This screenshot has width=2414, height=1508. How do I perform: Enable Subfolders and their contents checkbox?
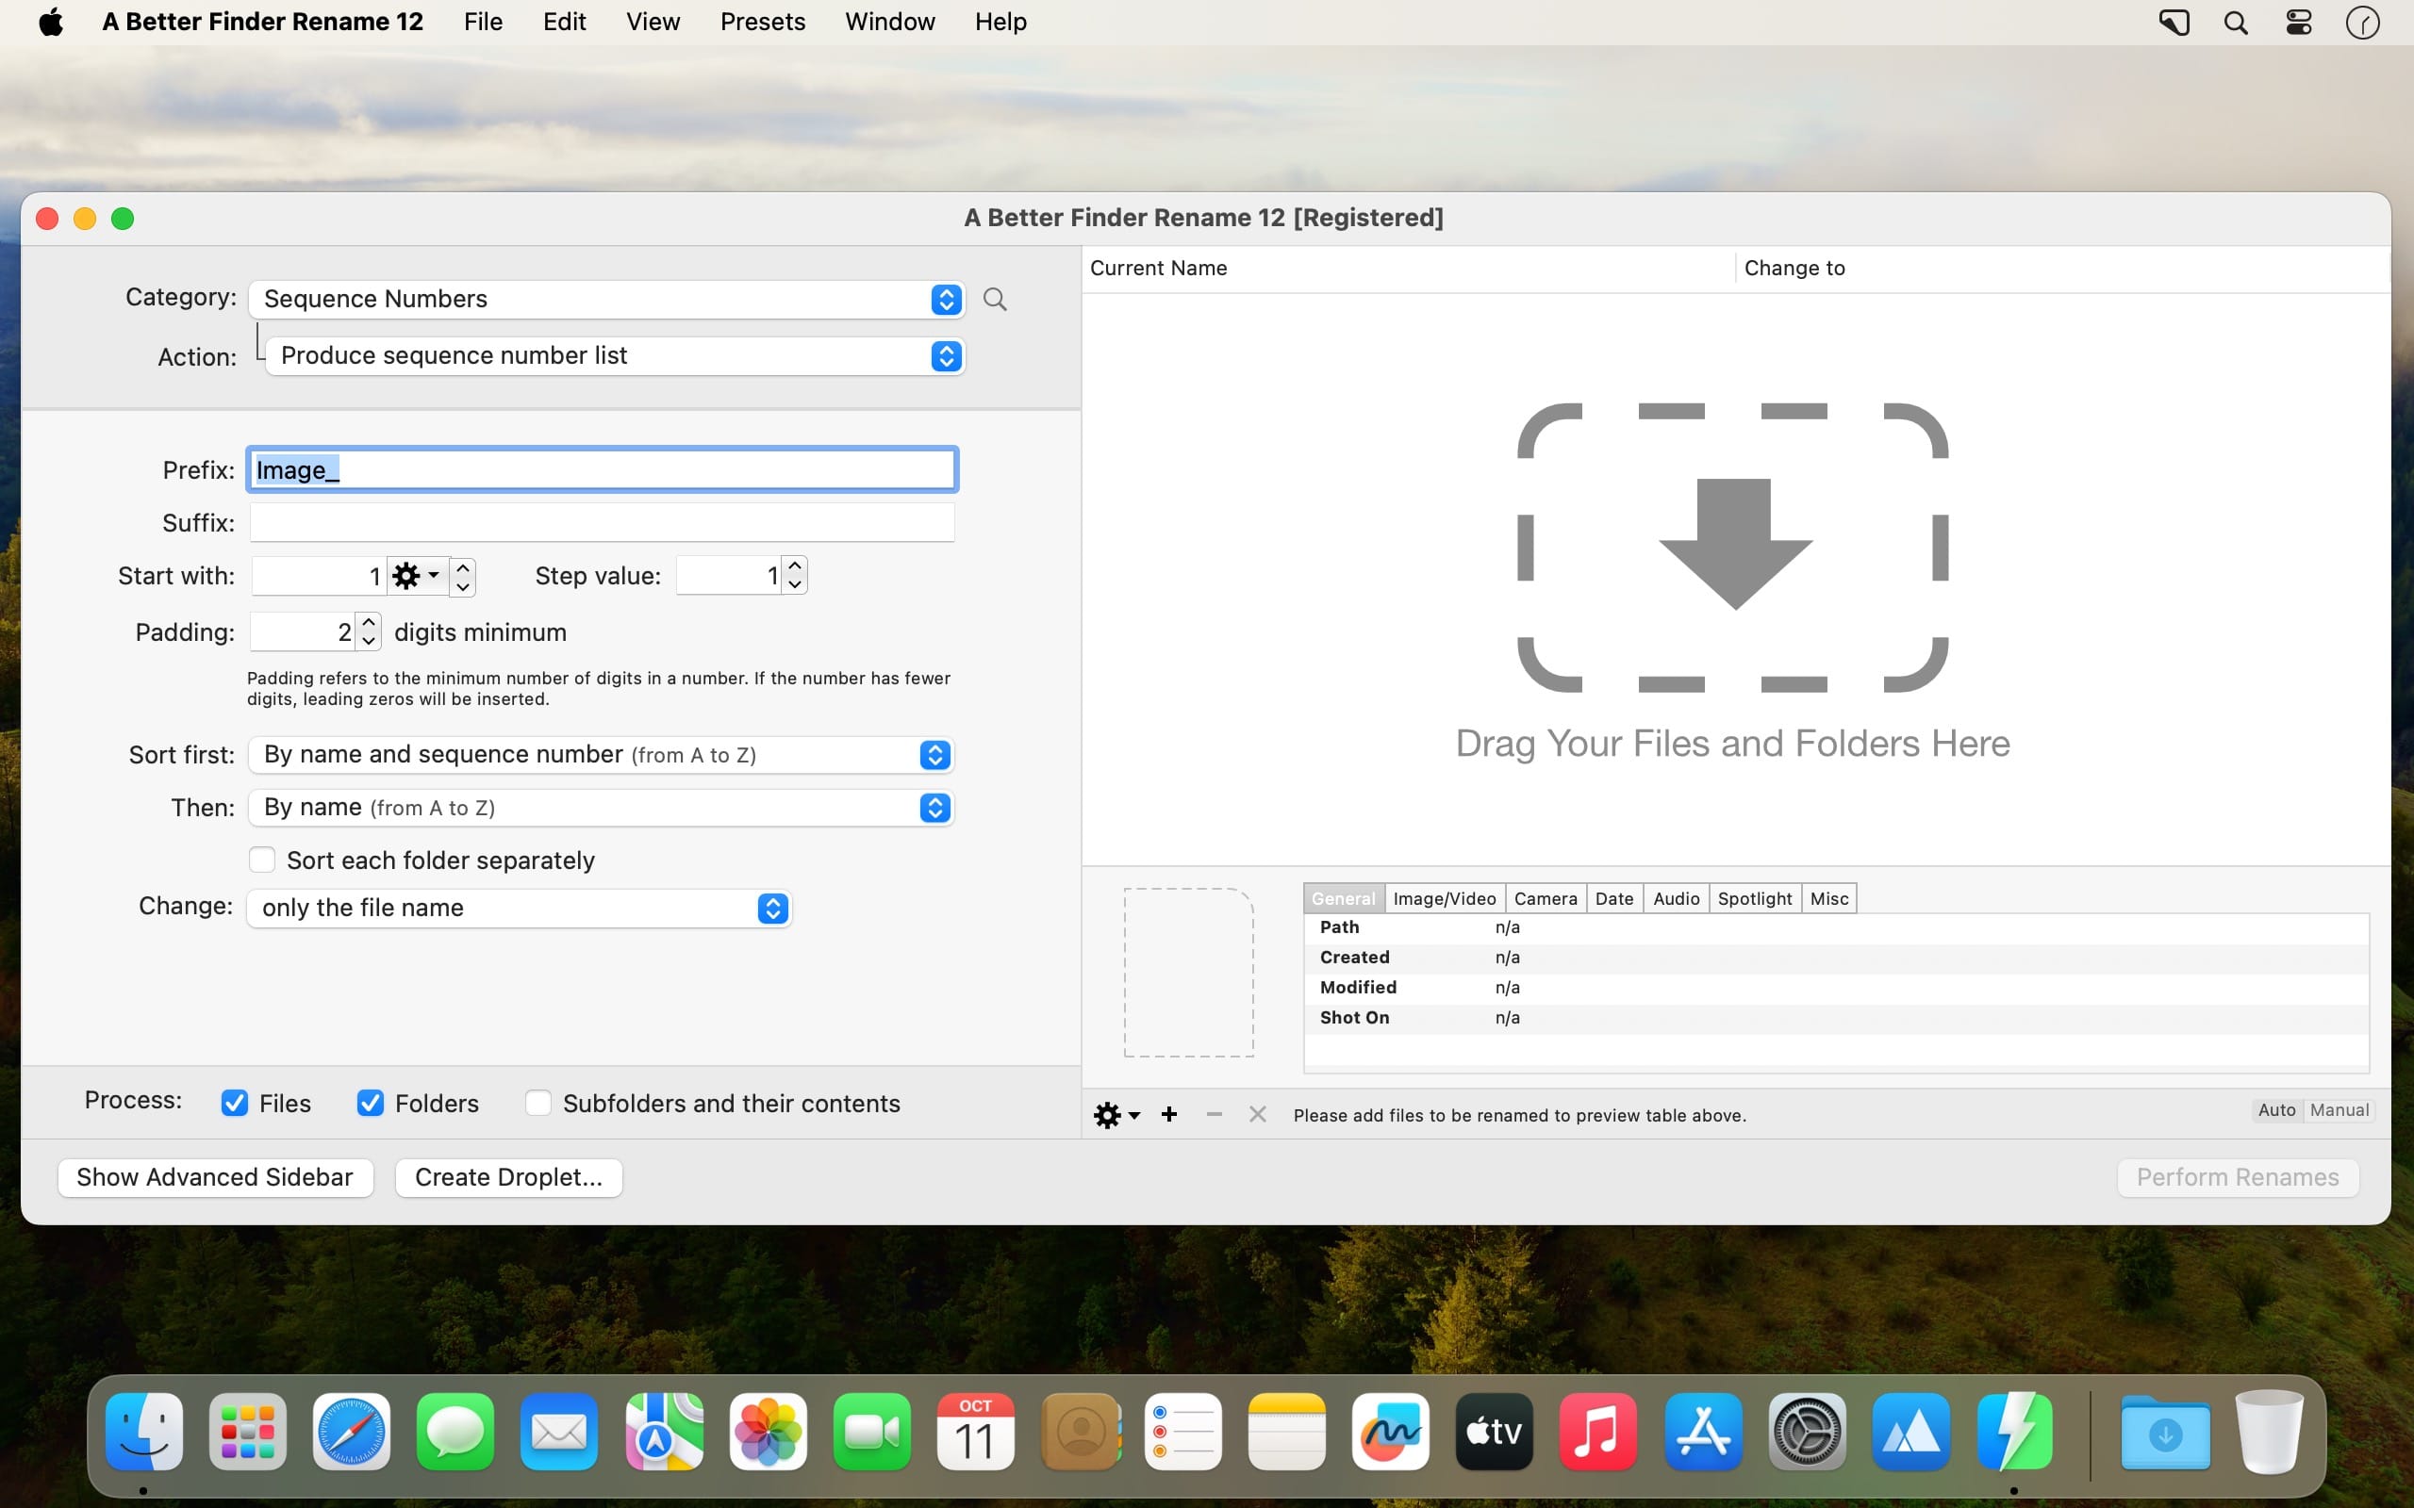[538, 1102]
